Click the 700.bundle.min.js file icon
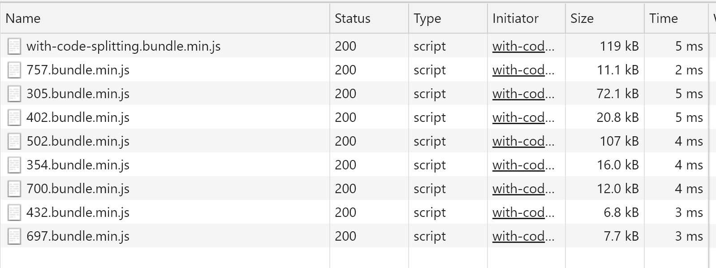This screenshot has width=716, height=268. 14,189
